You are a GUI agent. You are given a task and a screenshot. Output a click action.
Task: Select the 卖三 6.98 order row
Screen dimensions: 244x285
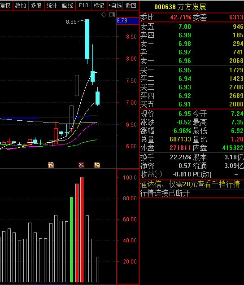[192, 44]
